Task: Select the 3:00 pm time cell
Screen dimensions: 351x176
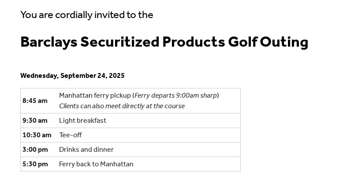Action: coord(35,150)
